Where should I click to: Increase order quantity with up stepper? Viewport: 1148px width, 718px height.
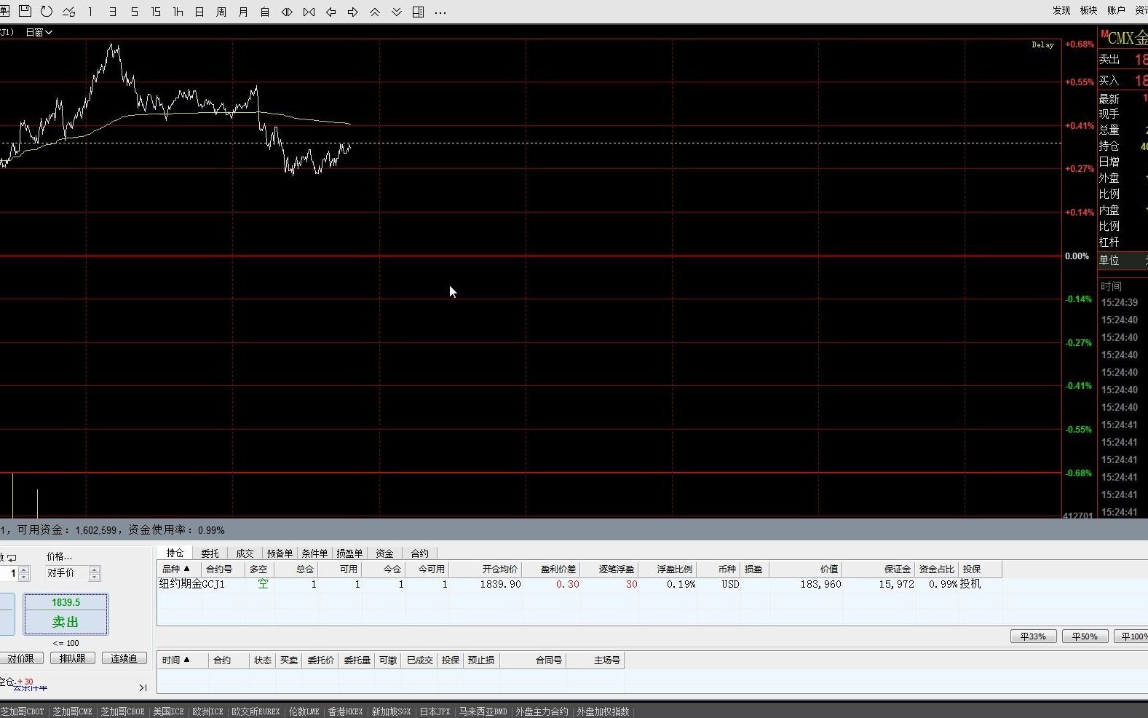[24, 569]
